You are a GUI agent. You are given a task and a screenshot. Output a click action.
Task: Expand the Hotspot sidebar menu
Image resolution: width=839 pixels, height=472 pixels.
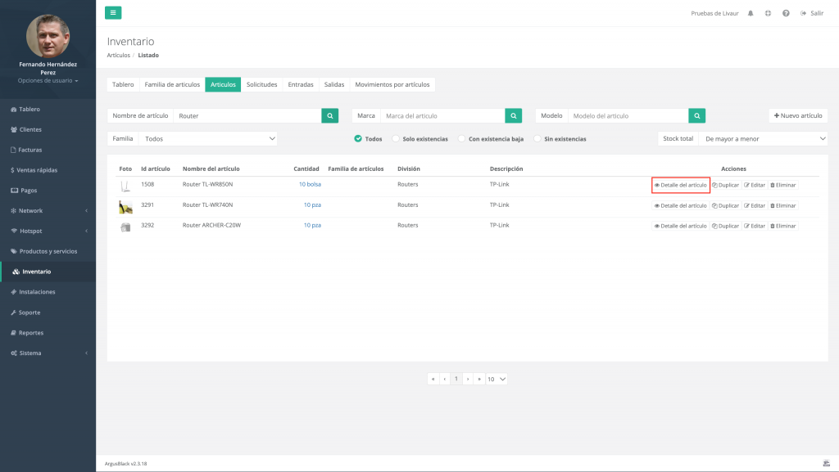tap(48, 232)
